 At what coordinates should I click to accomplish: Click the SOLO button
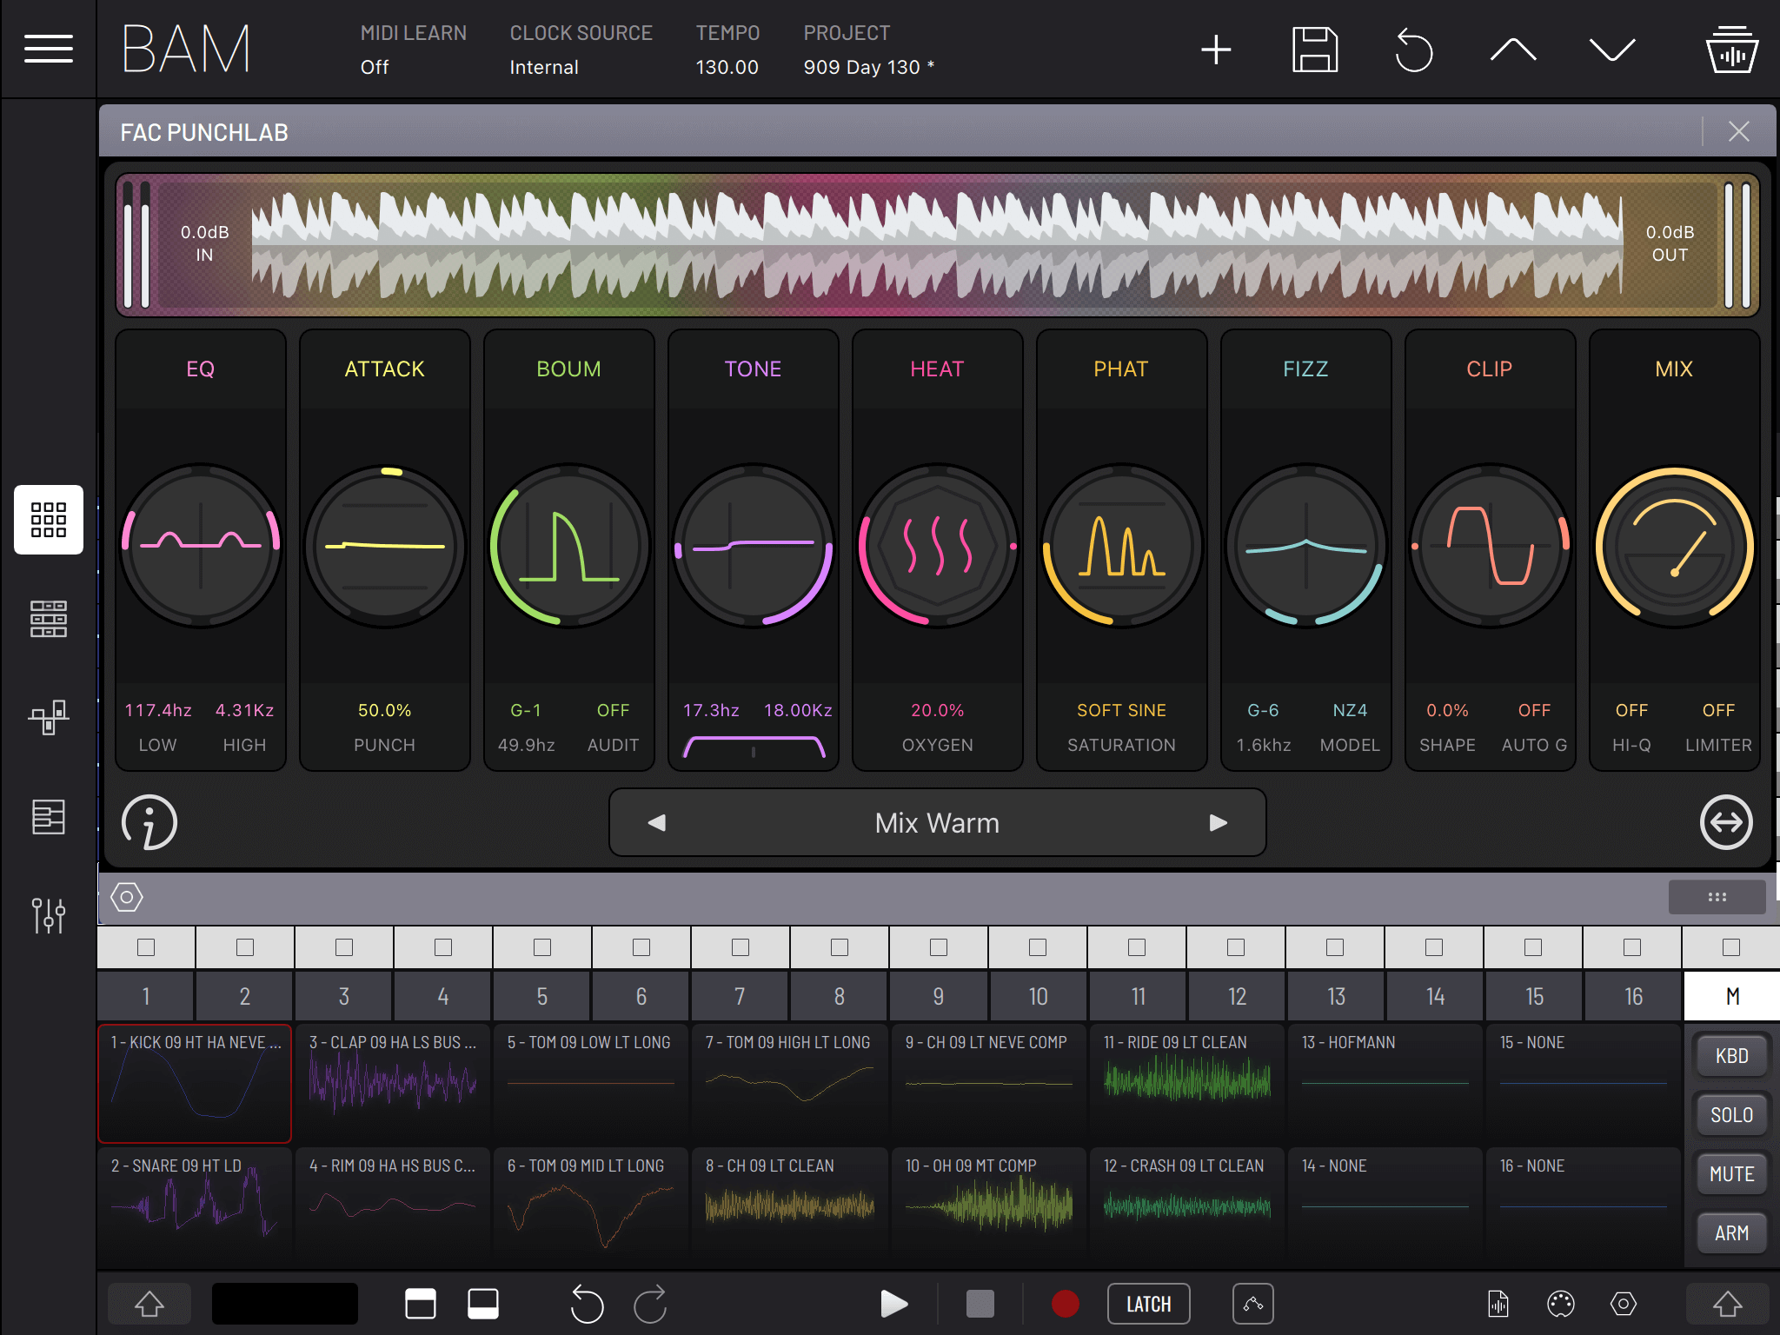[x=1731, y=1115]
